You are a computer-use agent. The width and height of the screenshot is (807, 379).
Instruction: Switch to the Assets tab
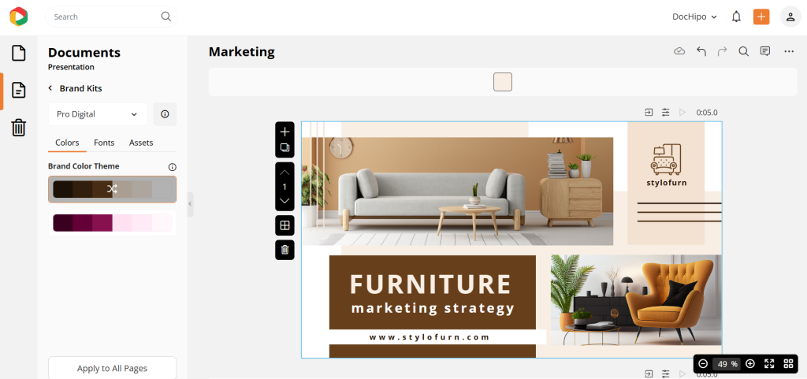point(141,143)
